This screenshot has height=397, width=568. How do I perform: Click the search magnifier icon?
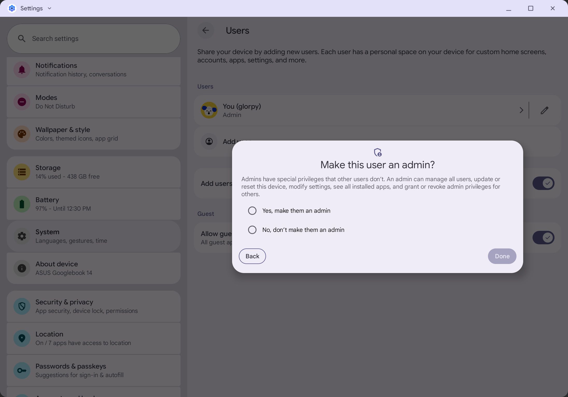22,39
